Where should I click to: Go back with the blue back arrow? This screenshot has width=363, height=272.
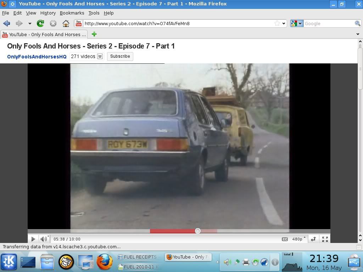pos(7,23)
